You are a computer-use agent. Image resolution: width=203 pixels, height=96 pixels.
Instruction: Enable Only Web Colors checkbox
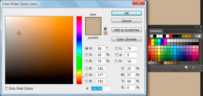pyautogui.click(x=6, y=89)
